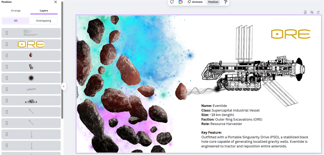Lock the page with padlock icon

pyautogui.click(x=305, y=12)
